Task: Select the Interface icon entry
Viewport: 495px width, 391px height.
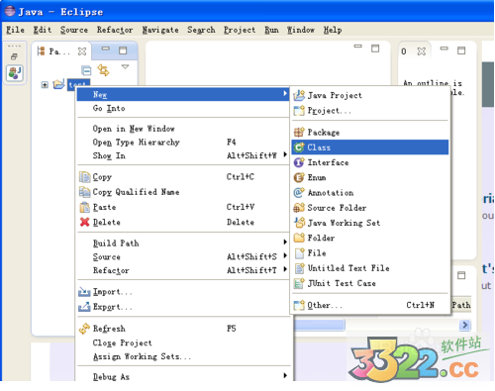Action: 299,162
